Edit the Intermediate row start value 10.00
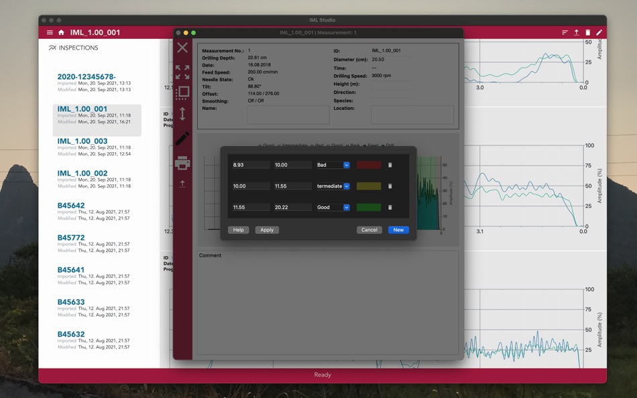Viewport: 637px width, 398px height. (x=251, y=186)
